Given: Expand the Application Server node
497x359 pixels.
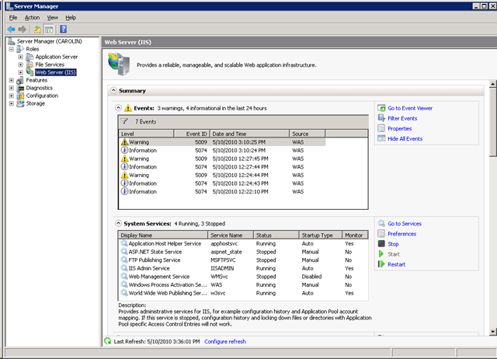Looking at the screenshot, I should (21, 57).
